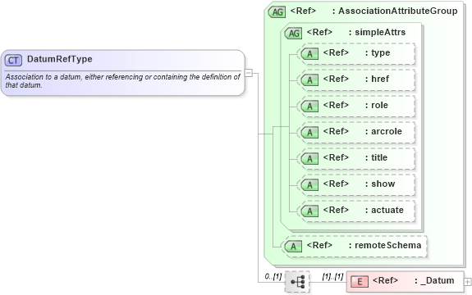Click the AG icon of simpleAttrs

(x=293, y=33)
